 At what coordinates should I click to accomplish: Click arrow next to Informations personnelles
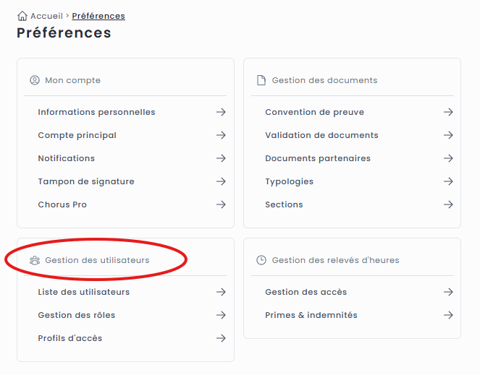221,112
